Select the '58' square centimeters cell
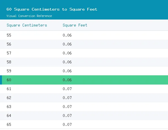Viewport: 168px width, 130px height. point(9,62)
